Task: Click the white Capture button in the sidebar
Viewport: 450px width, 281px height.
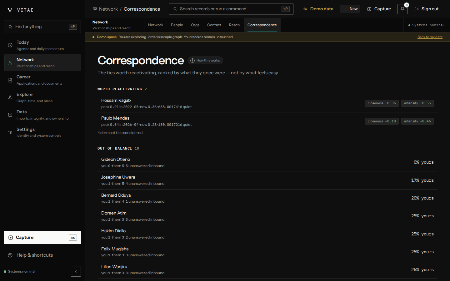Action: point(42,238)
